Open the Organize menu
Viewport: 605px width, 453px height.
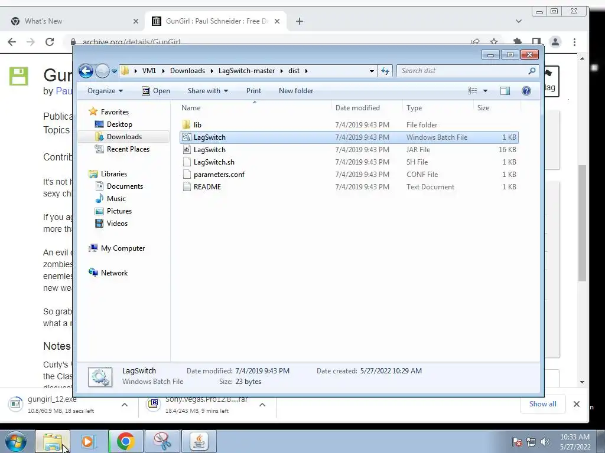tap(105, 91)
